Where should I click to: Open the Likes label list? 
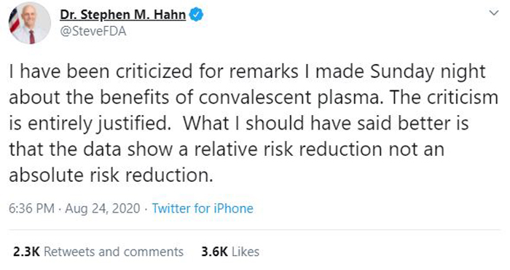(246, 252)
